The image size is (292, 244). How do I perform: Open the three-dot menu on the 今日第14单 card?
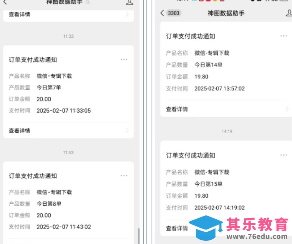pos(284,36)
